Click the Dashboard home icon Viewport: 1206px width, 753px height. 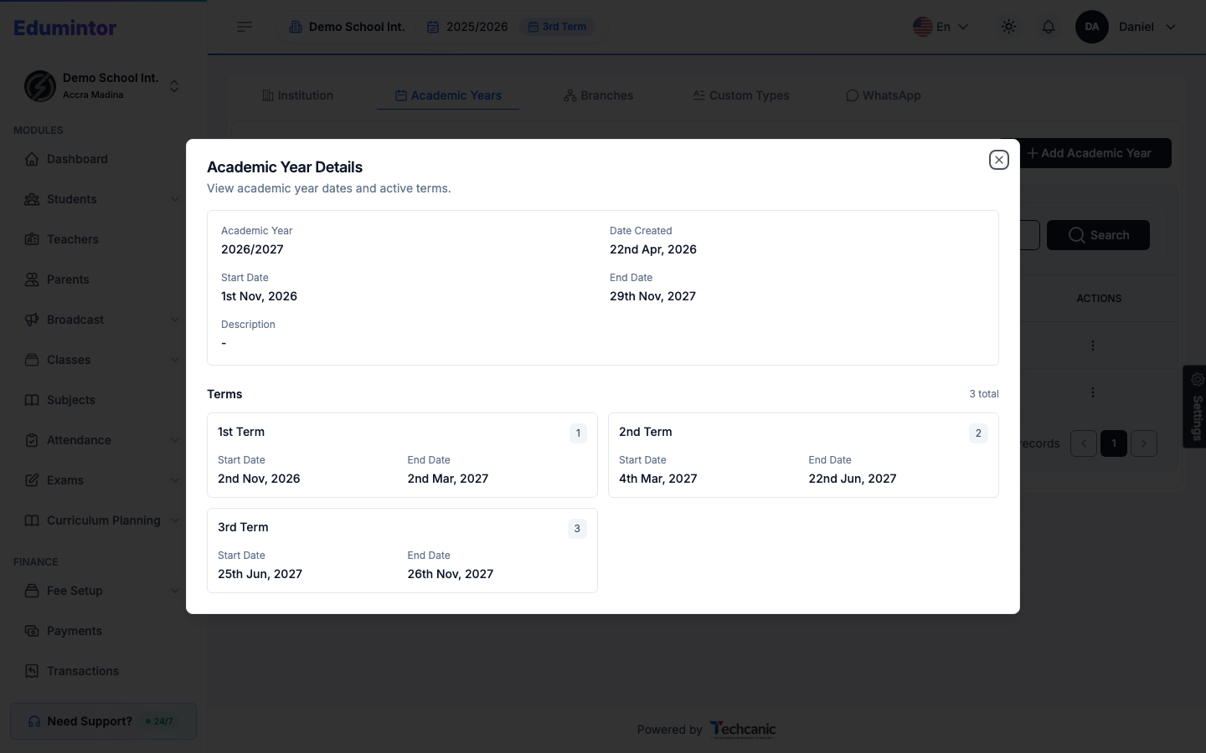coord(32,159)
